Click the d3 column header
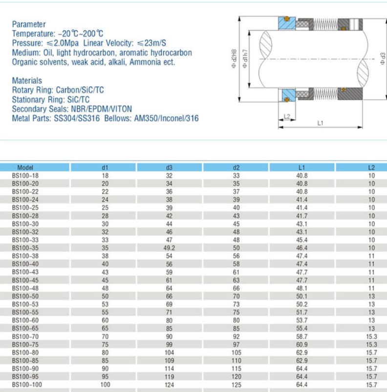The width and height of the screenshot is (387, 392). (x=170, y=168)
